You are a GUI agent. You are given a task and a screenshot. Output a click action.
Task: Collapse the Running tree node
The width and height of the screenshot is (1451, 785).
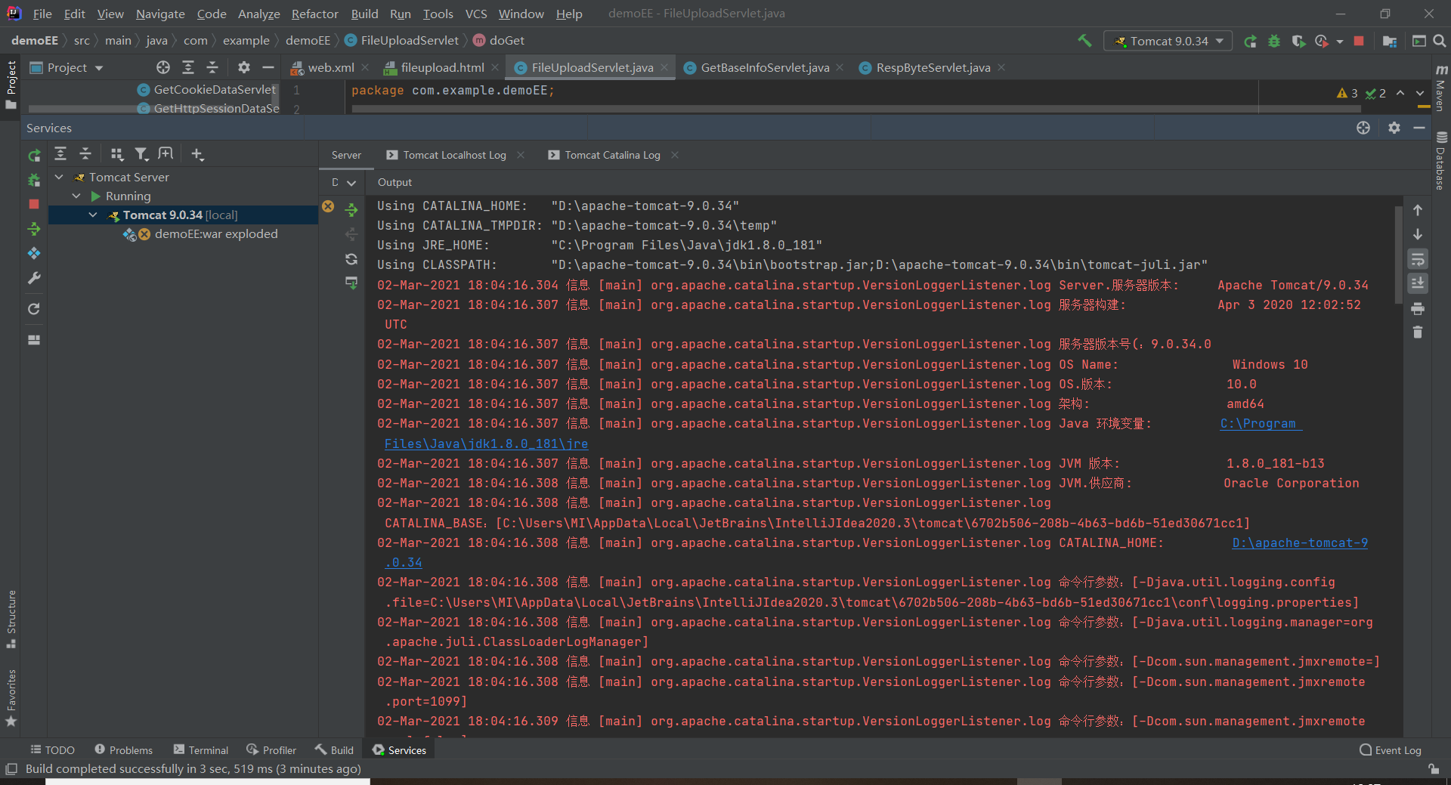[76, 196]
